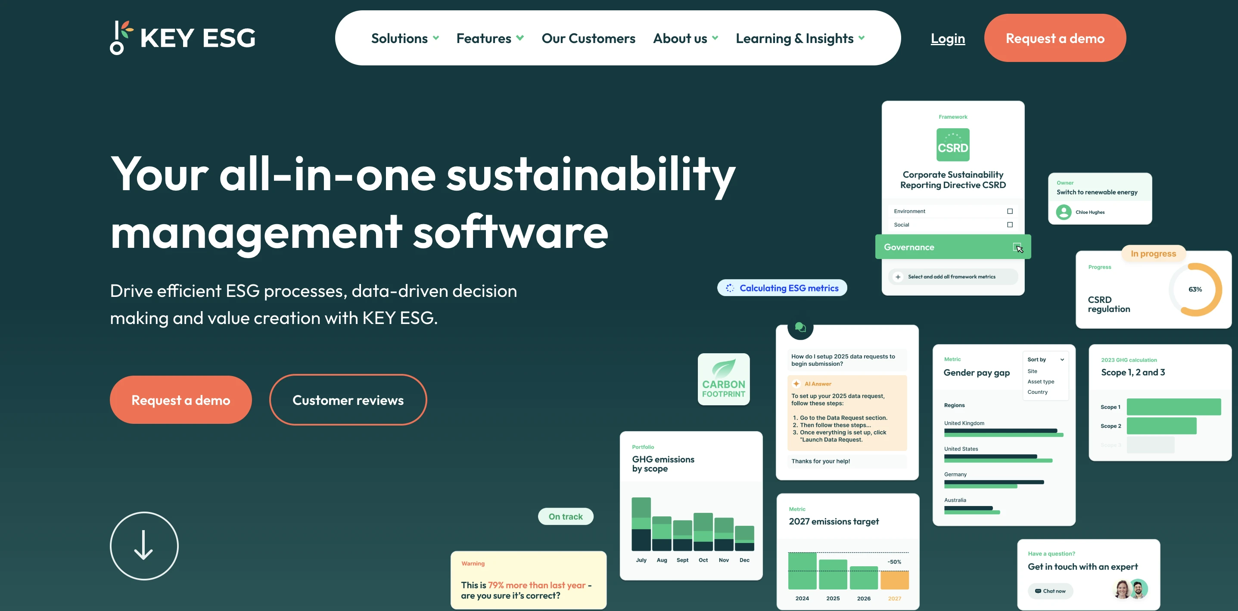Click the plus icon next to framework metrics
This screenshot has height=611, width=1238.
point(898,277)
